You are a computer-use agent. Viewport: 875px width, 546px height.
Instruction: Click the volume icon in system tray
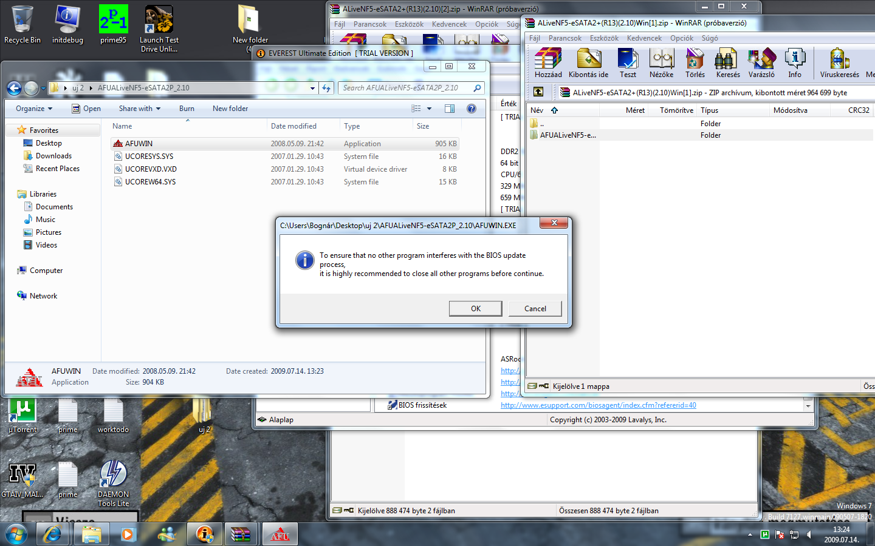click(809, 534)
